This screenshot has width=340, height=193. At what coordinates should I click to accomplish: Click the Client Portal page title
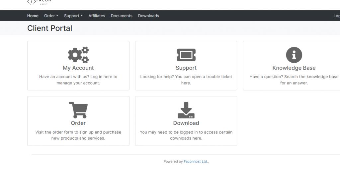[50, 28]
